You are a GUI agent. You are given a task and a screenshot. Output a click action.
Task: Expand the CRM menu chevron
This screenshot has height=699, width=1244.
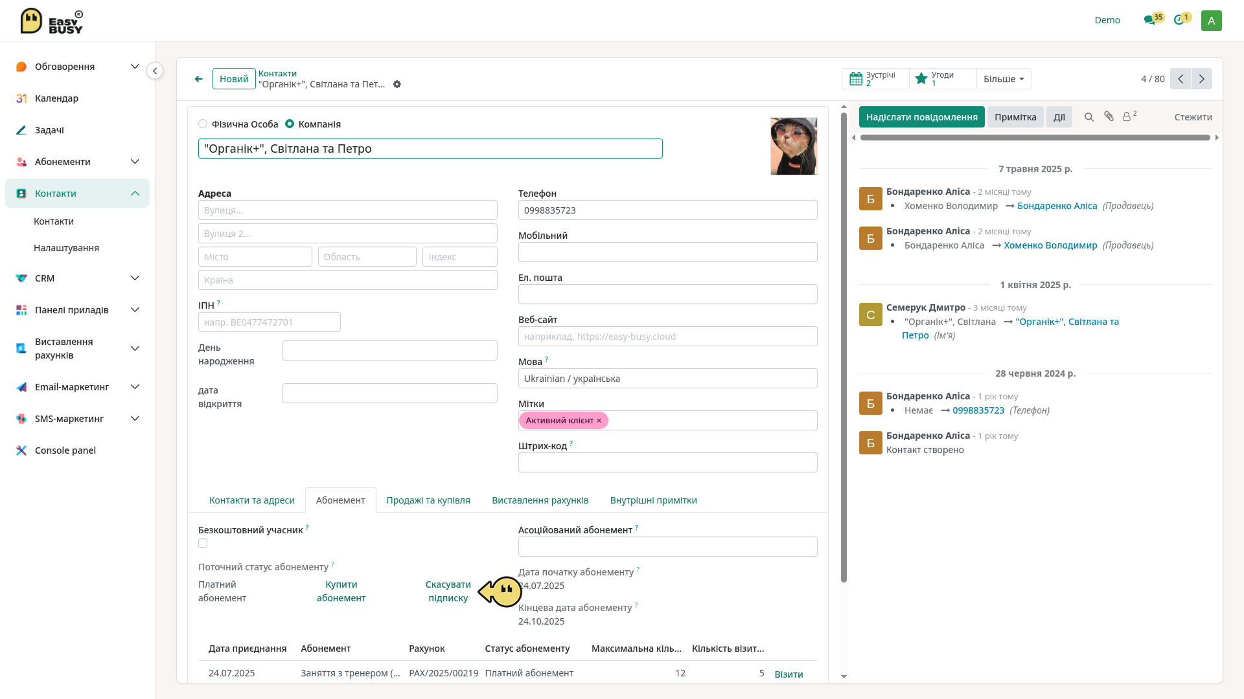pos(135,278)
